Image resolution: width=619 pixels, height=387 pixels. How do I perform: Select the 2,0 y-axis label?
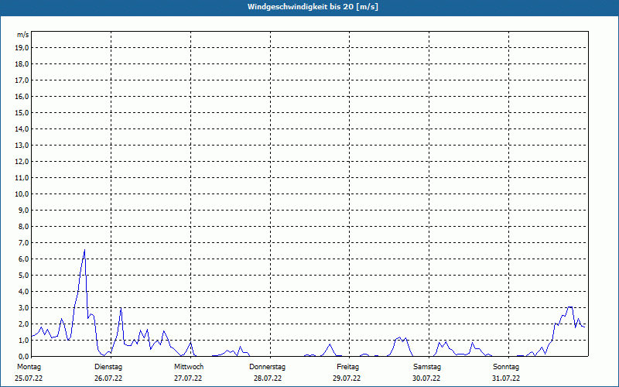point(23,324)
